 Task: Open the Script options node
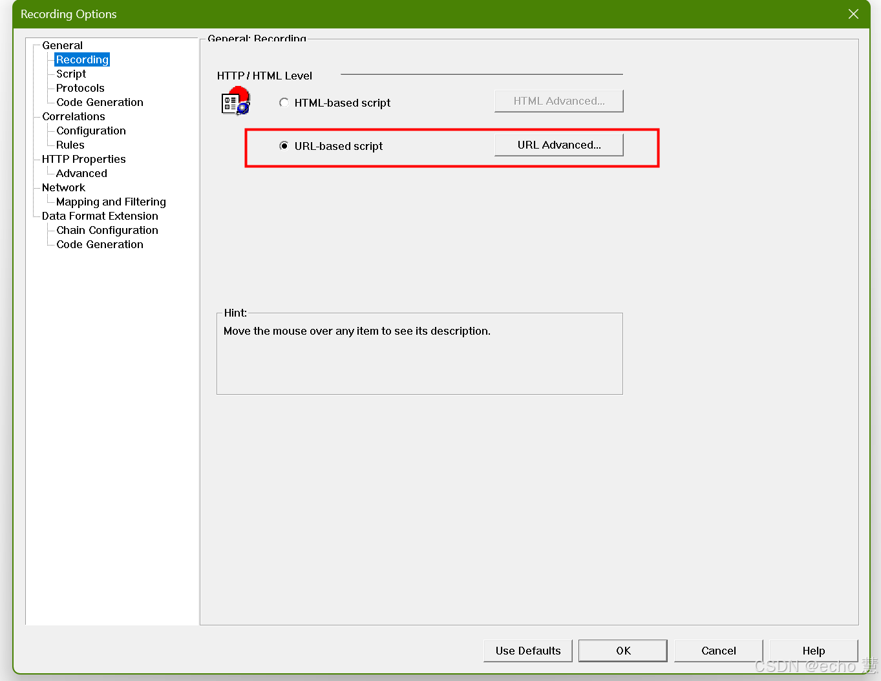click(x=71, y=74)
